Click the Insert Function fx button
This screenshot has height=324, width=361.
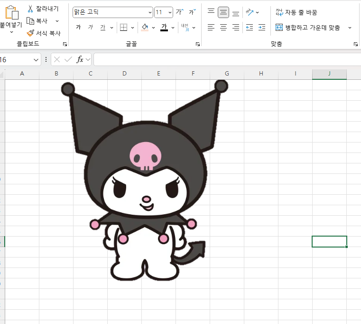[x=80, y=59]
